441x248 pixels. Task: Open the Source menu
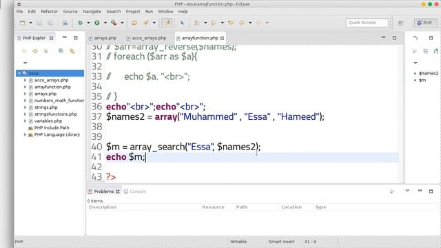(x=70, y=12)
